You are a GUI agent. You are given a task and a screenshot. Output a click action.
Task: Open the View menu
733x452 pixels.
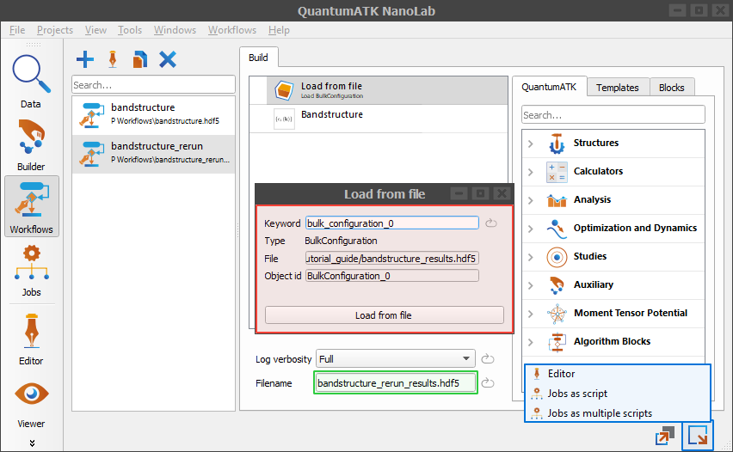[x=95, y=30]
